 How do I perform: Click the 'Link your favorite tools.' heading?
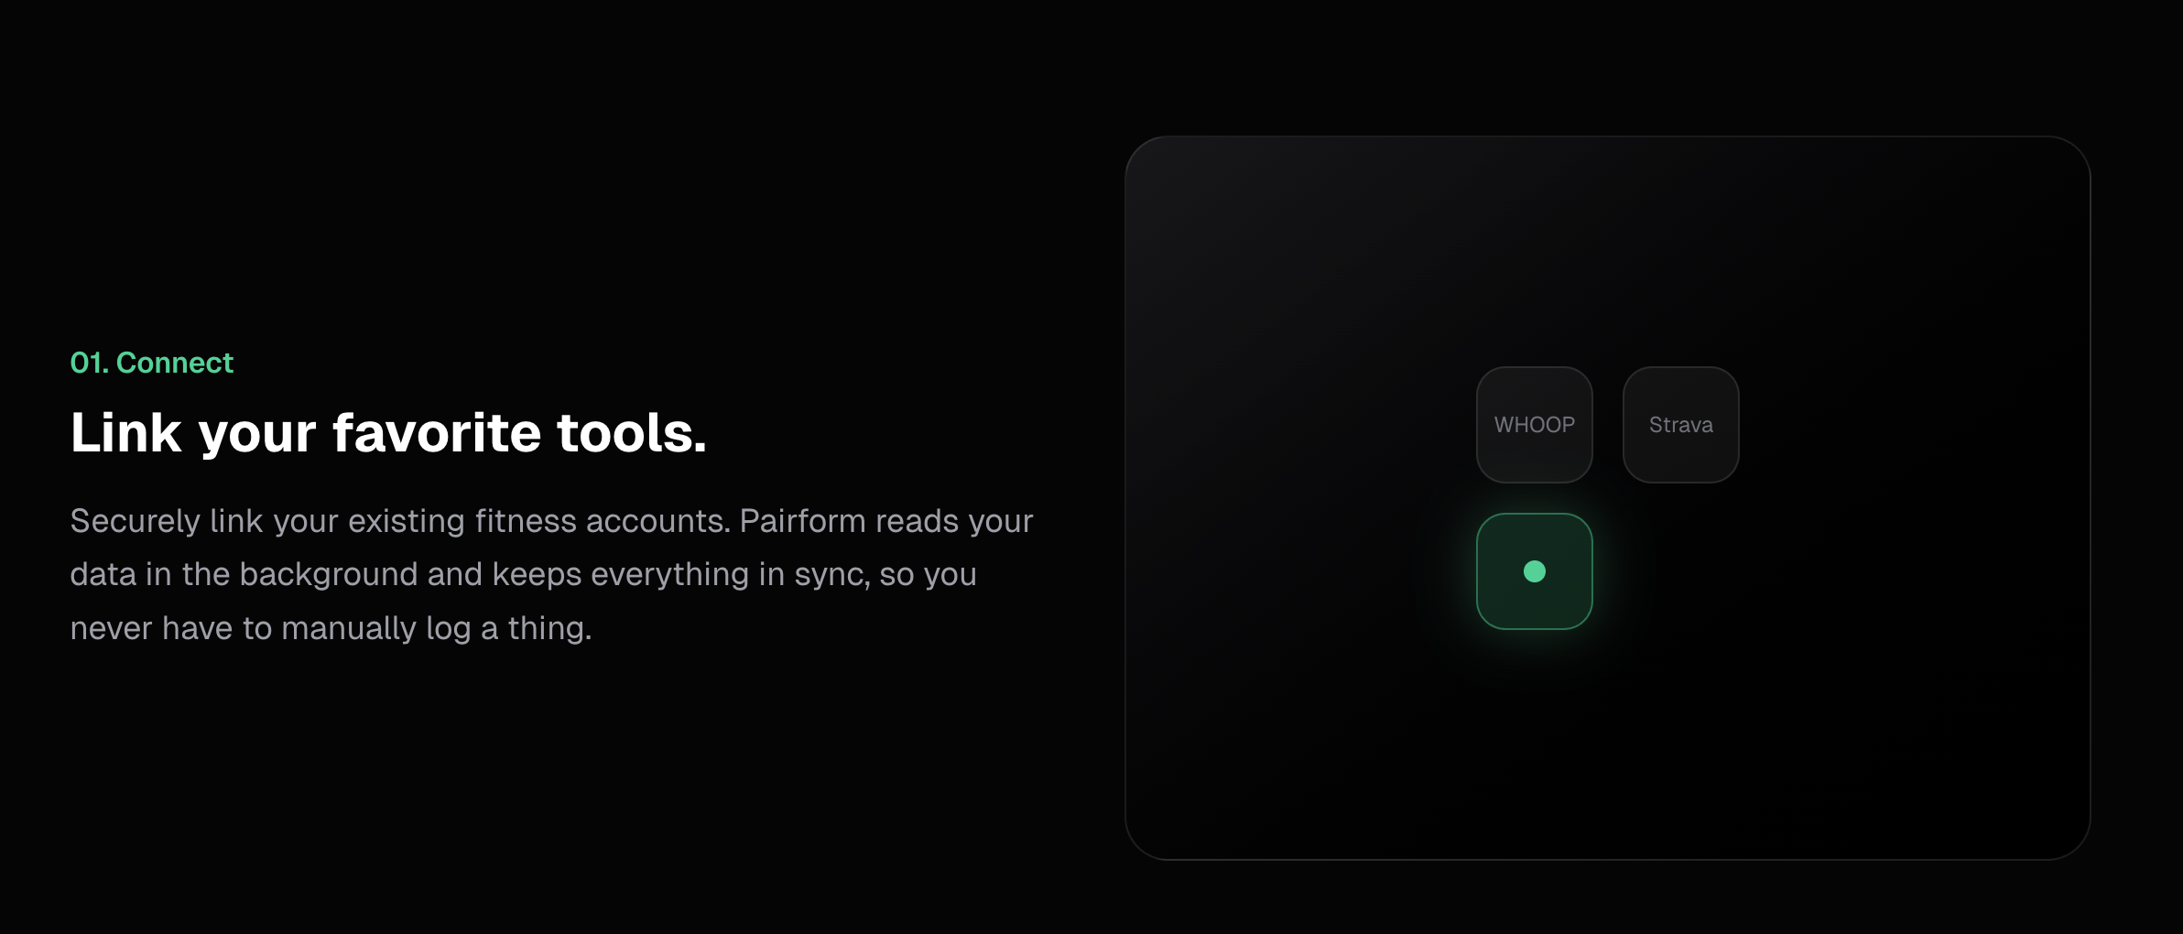click(388, 433)
